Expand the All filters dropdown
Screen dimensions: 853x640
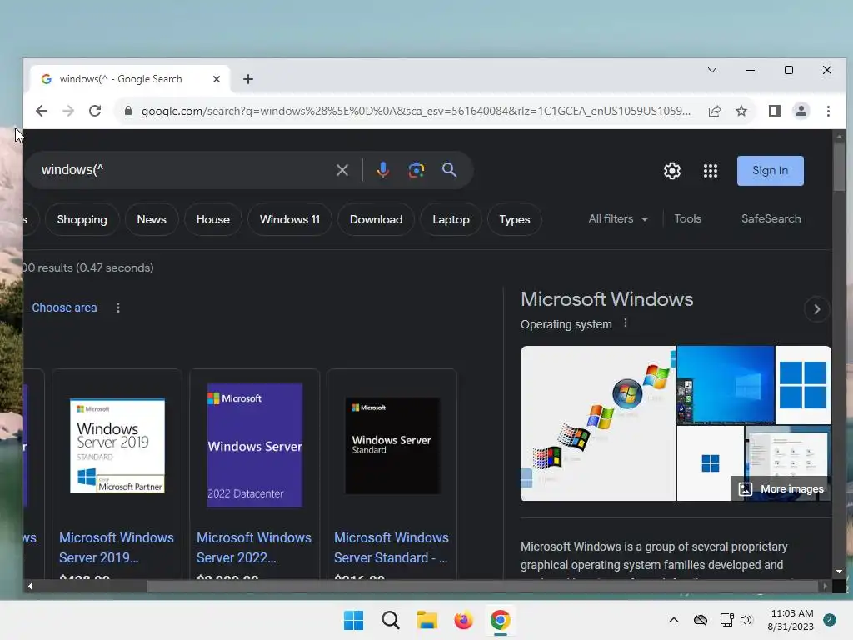(x=618, y=219)
